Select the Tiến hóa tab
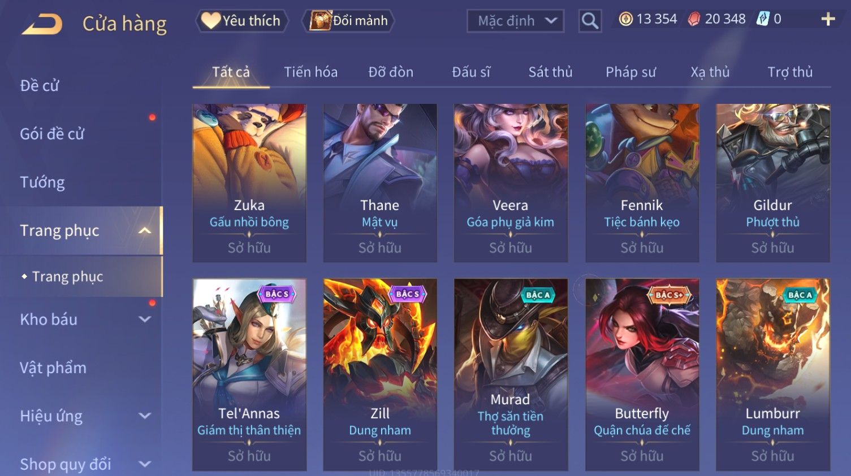The width and height of the screenshot is (851, 476). (310, 72)
